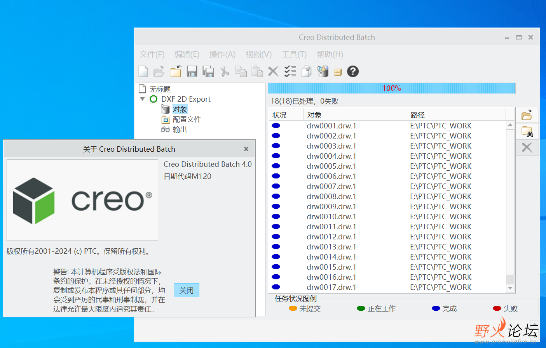Click the Save As double-floppy icon

point(208,71)
